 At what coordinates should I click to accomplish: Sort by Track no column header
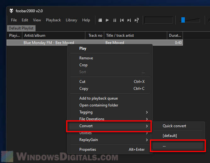(x=95, y=35)
